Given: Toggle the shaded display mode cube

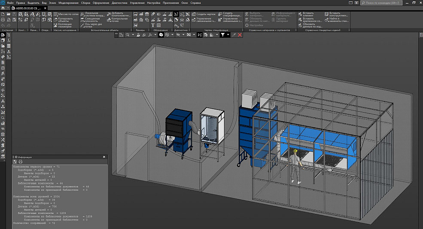Looking at the screenshot, I should (x=161, y=35).
